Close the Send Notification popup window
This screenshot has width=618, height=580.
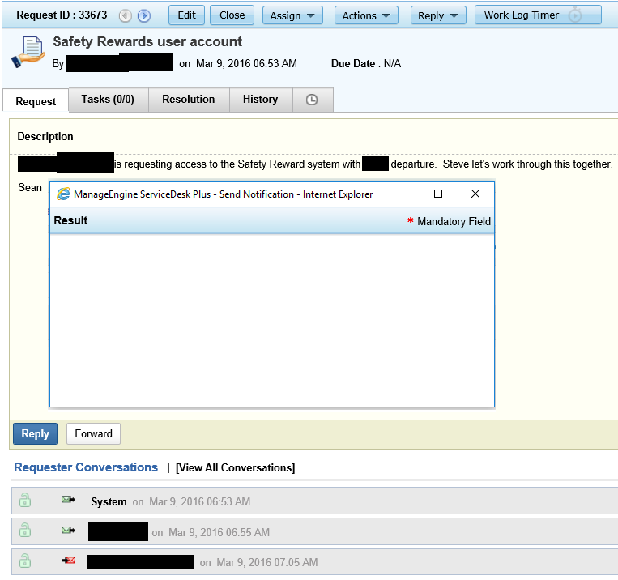tap(475, 194)
